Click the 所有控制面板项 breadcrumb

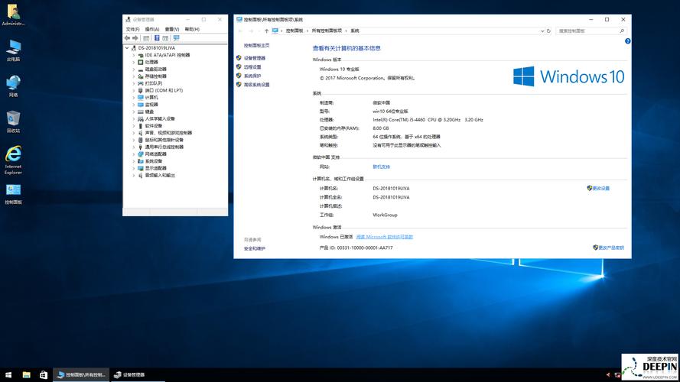327,31
